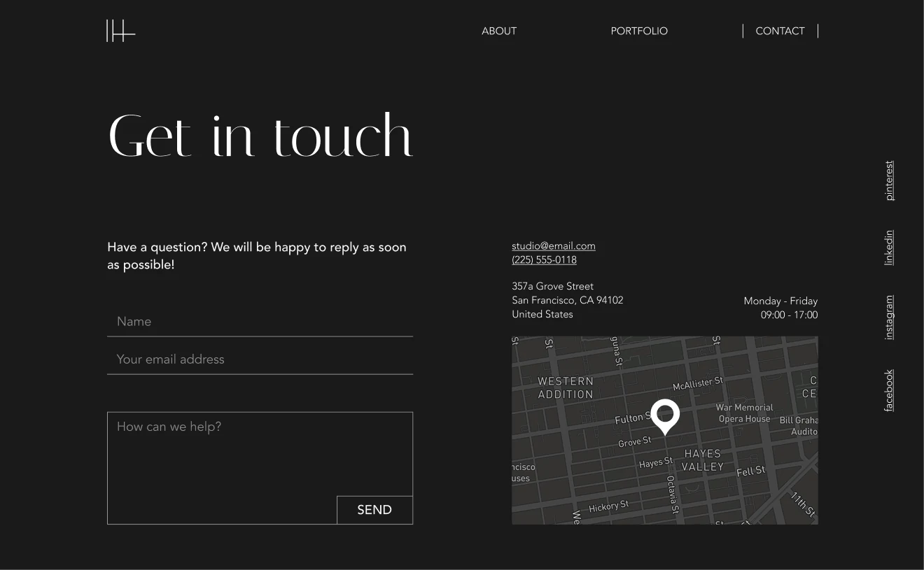Open the ABOUT menu item
This screenshot has height=570, width=924.
pos(499,31)
